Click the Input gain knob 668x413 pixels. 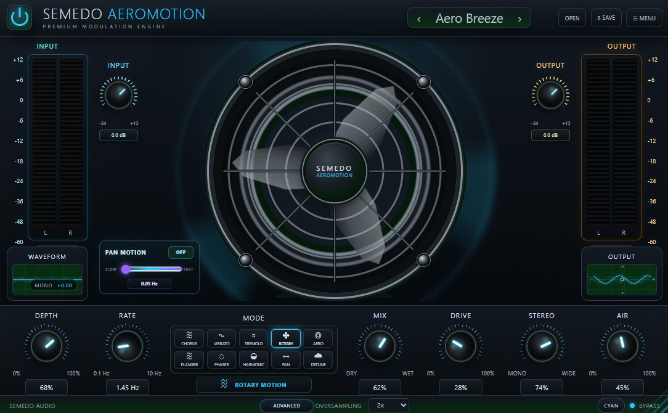[x=118, y=94]
